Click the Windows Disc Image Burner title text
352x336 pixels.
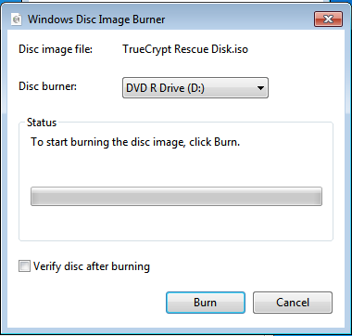click(x=96, y=19)
